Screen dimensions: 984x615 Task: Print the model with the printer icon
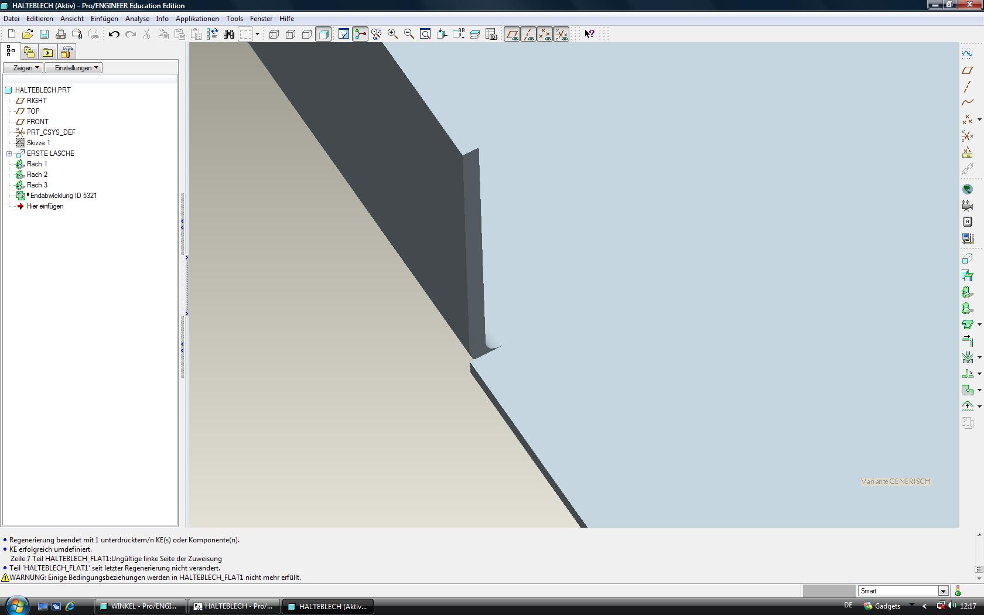pos(60,34)
